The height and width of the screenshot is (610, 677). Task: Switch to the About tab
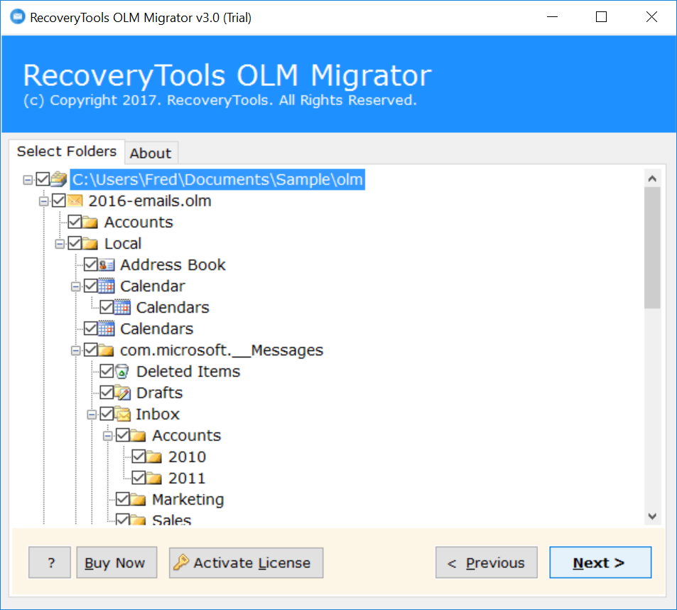[x=151, y=154]
